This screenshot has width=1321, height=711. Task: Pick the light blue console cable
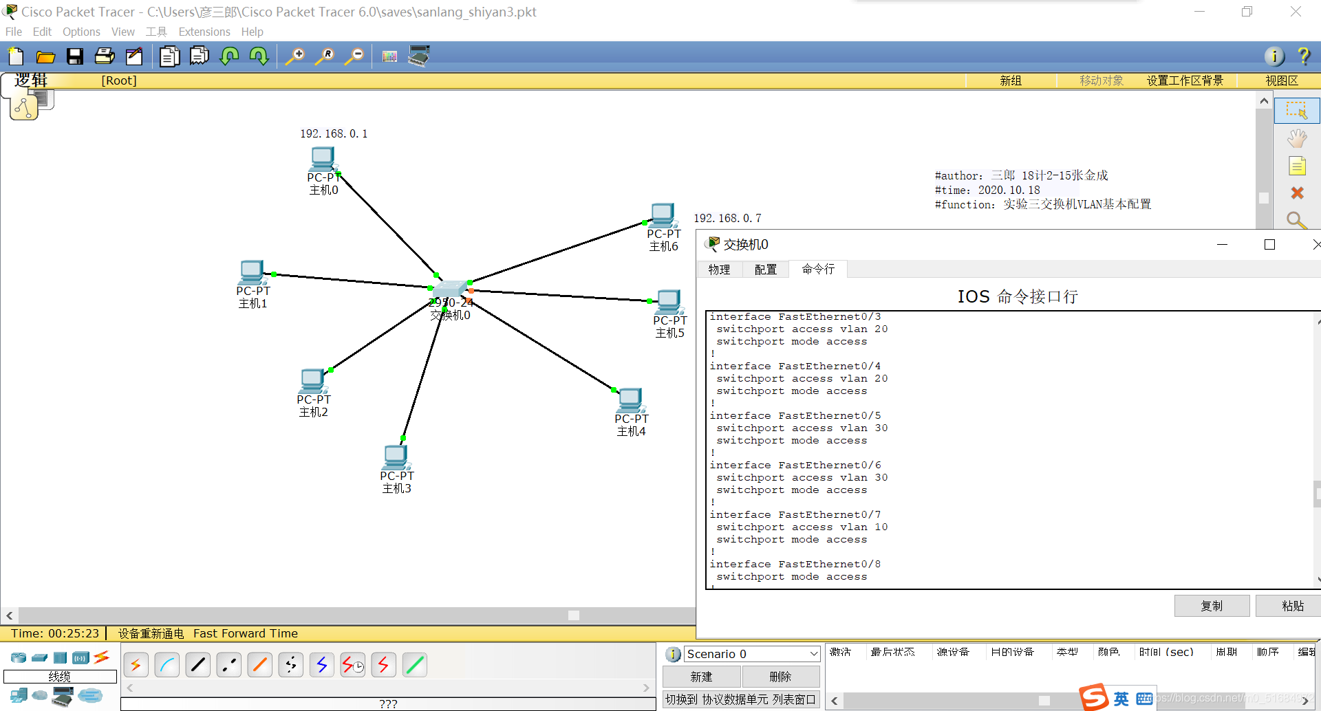[x=167, y=665]
